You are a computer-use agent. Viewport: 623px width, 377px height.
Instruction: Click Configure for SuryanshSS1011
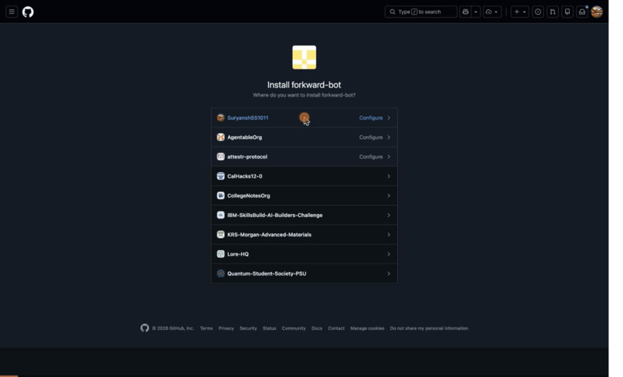[371, 117]
